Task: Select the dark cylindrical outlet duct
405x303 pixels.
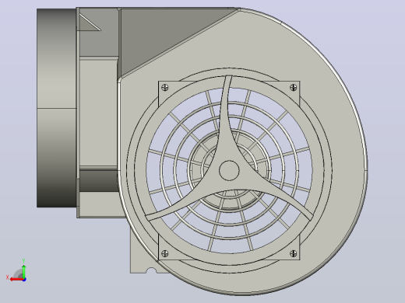Action: click(x=57, y=108)
